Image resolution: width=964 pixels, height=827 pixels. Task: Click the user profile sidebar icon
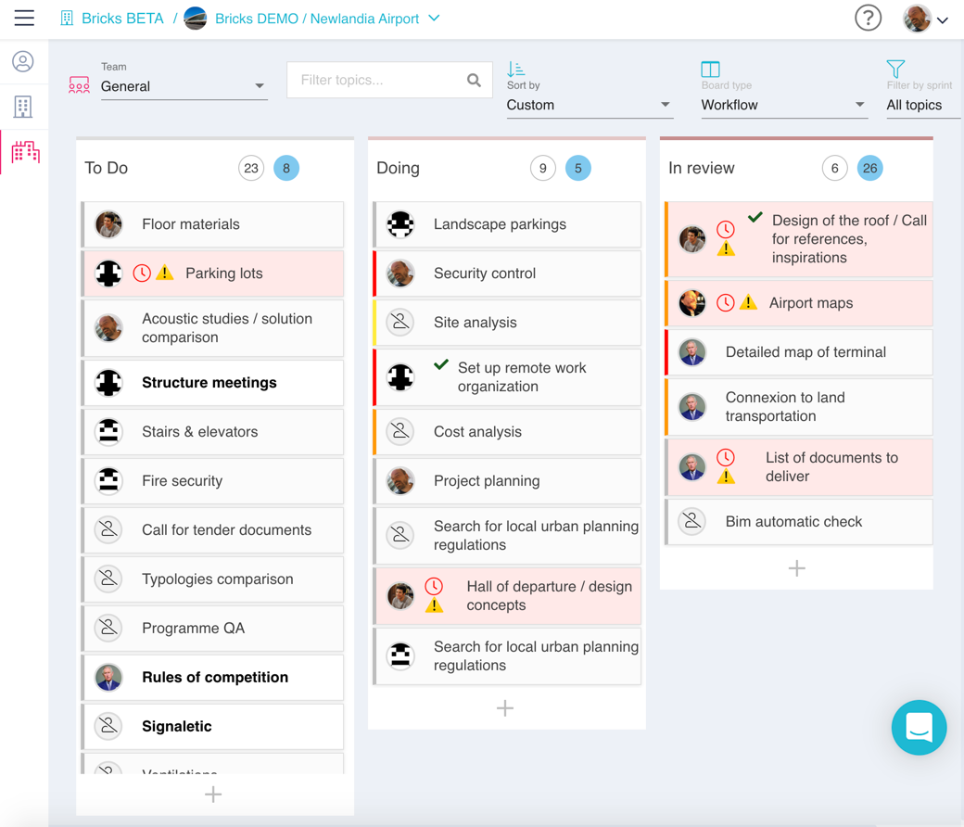click(23, 61)
